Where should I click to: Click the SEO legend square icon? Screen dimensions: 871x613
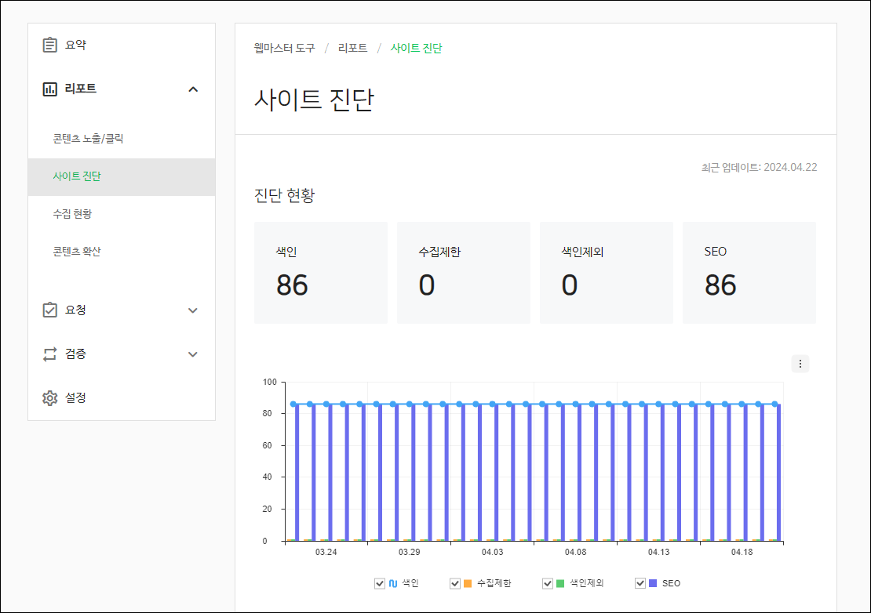[654, 582]
